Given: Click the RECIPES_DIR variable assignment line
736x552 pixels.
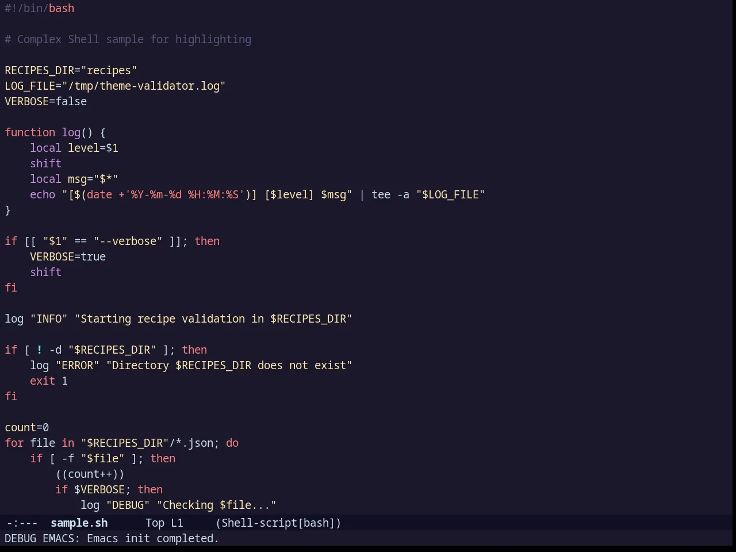Looking at the screenshot, I should click(x=71, y=70).
